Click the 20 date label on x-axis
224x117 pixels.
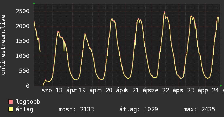[109, 90]
